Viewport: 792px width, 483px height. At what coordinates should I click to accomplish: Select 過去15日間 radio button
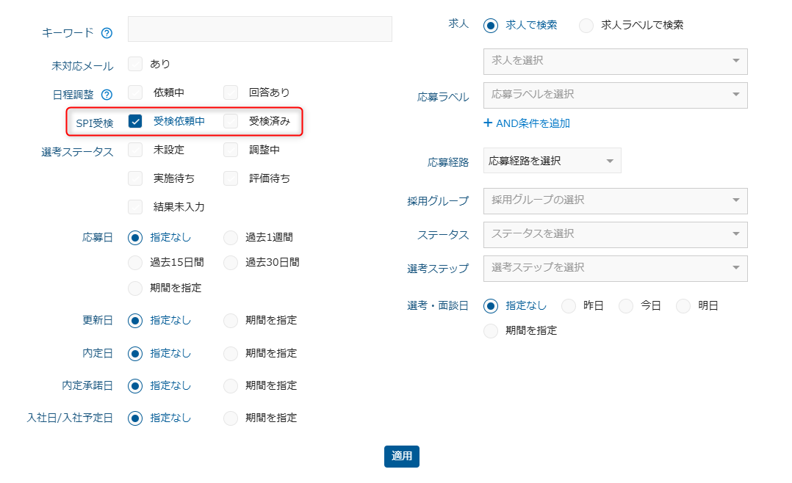coord(135,263)
